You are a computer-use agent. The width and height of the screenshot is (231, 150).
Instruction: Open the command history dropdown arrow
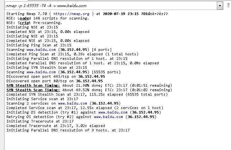tap(220, 6)
